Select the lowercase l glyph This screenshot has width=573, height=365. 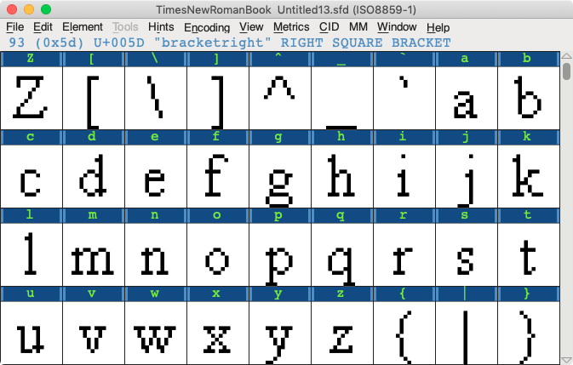tap(32, 254)
